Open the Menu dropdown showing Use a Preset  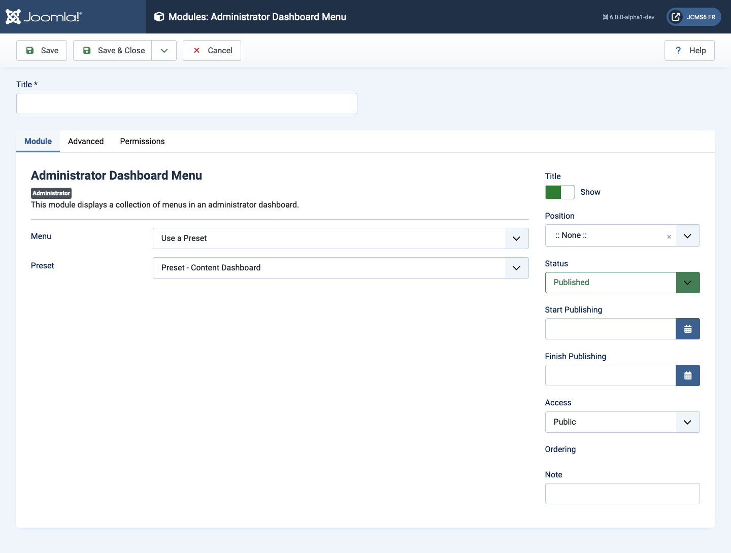click(x=341, y=238)
